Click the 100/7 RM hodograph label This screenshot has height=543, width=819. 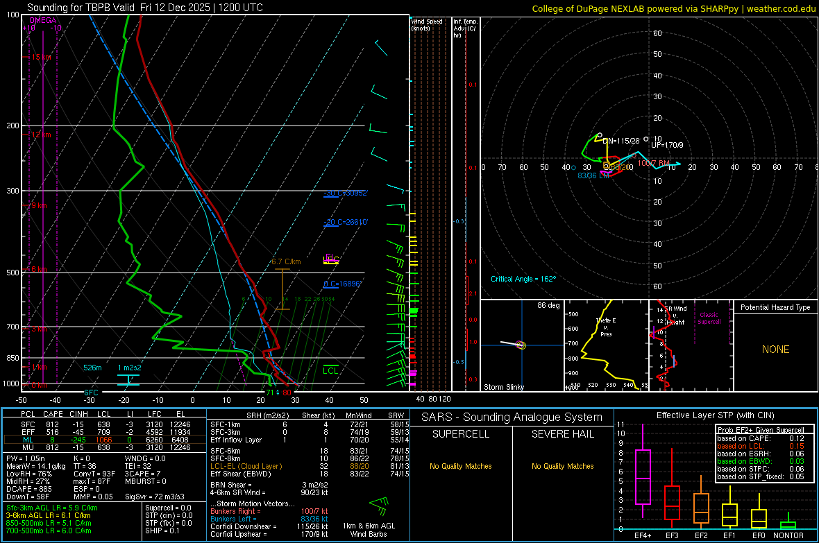tap(653, 163)
